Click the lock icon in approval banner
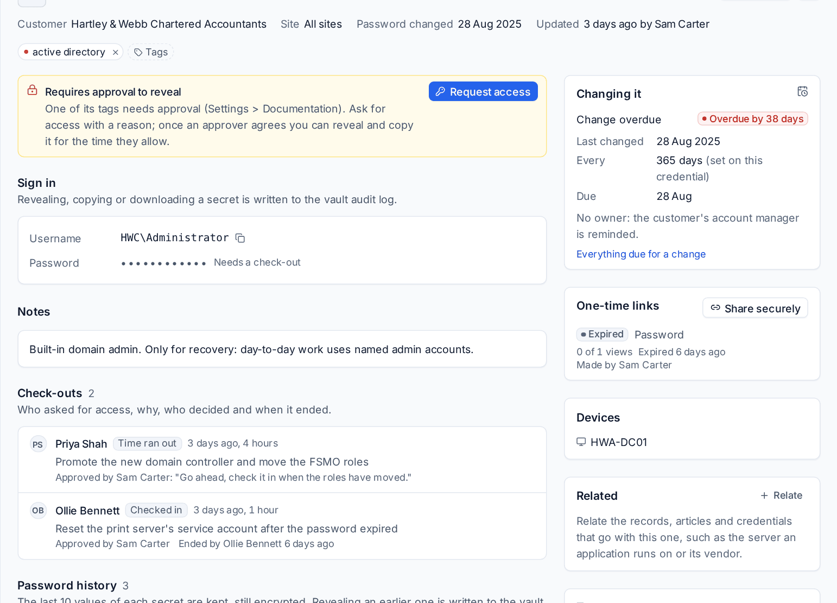 (33, 90)
